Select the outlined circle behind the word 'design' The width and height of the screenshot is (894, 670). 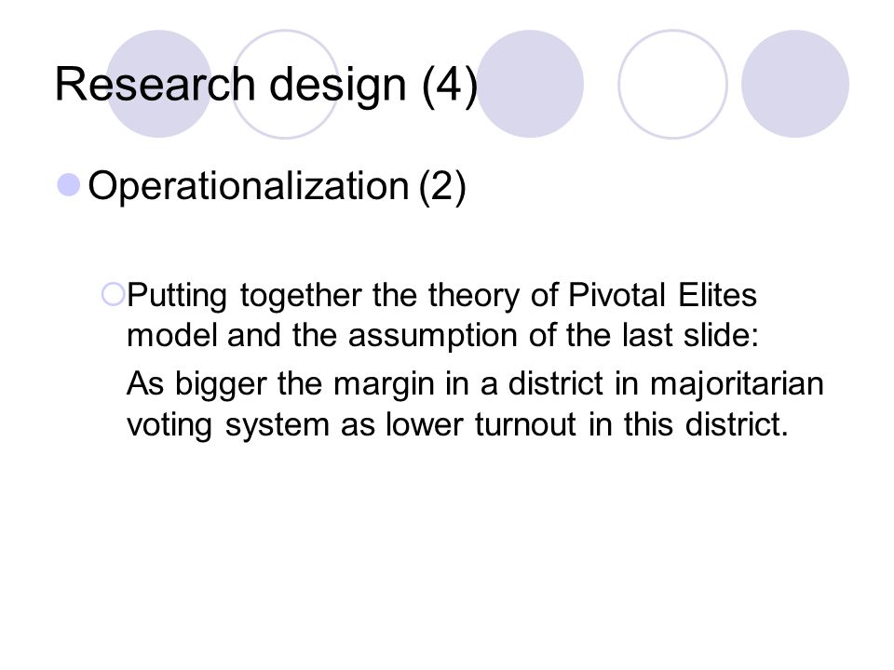click(x=286, y=84)
